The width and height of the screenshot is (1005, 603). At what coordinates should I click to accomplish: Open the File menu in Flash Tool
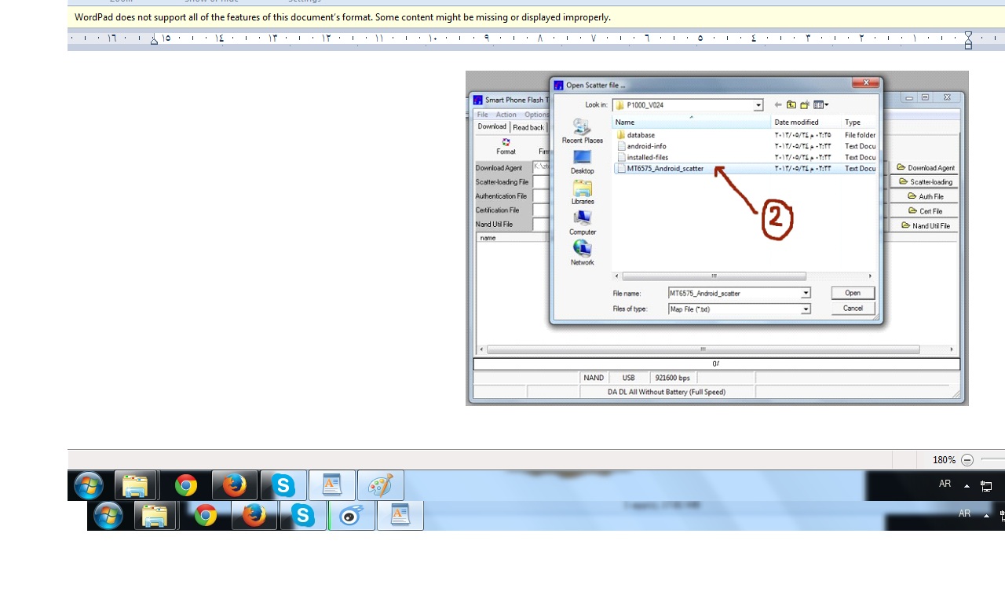click(483, 115)
